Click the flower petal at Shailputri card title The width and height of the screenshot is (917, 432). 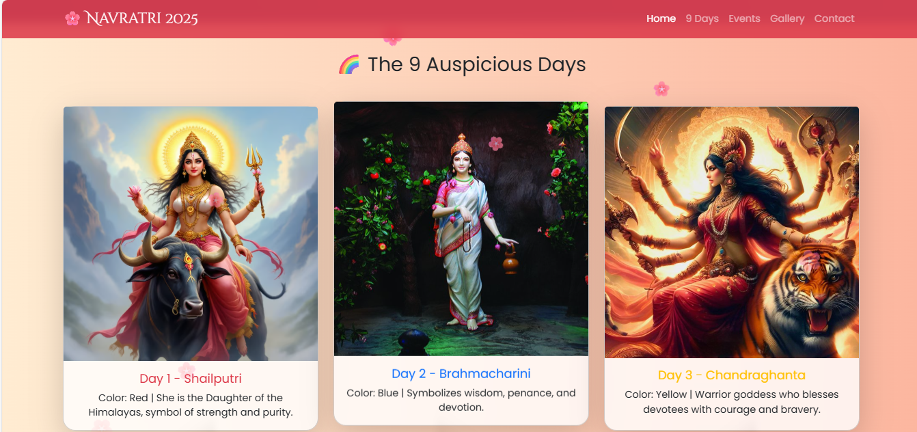[x=187, y=370]
